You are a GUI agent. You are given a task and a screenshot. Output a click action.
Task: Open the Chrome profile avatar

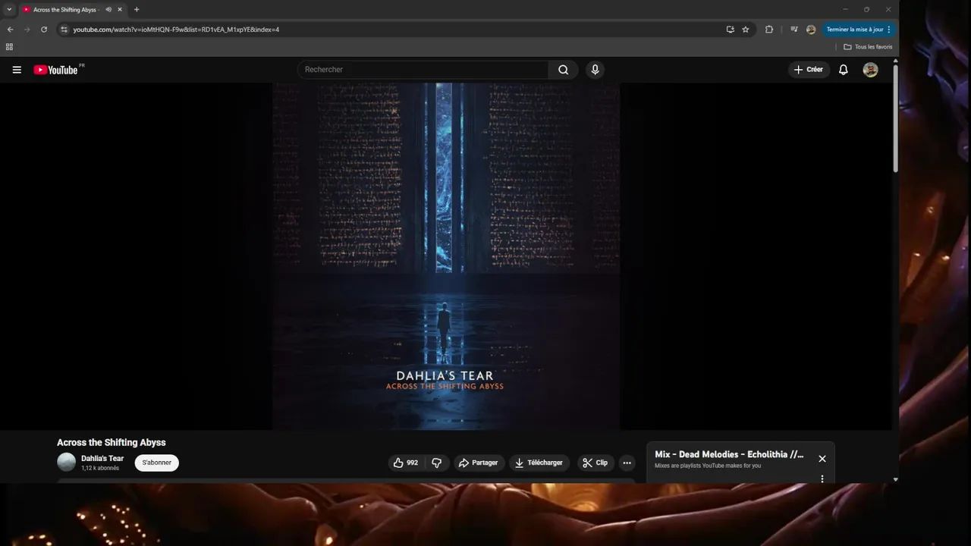coord(811,30)
